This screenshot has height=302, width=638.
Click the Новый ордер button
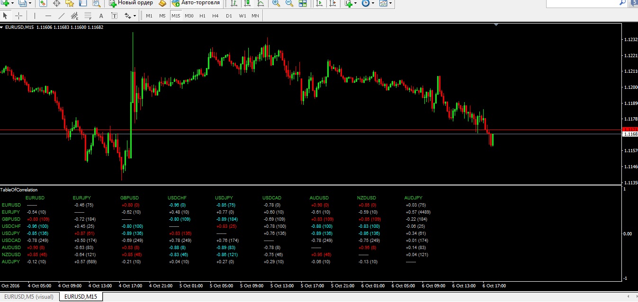(131, 3)
